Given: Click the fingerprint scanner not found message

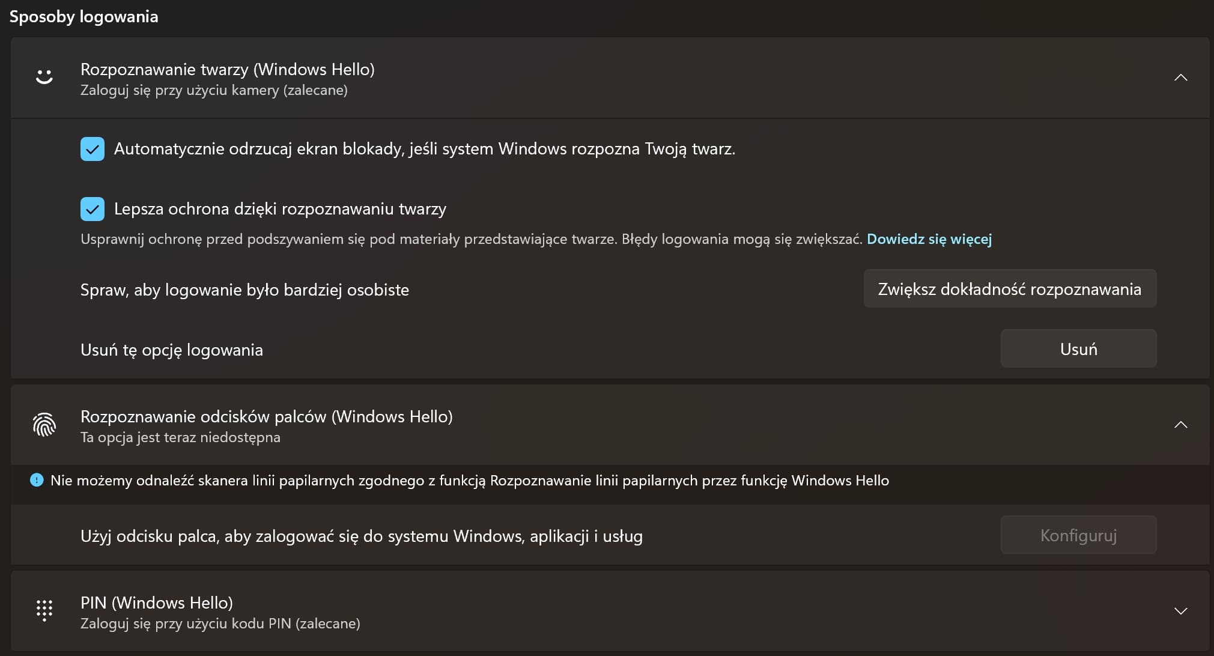Looking at the screenshot, I should click(469, 481).
